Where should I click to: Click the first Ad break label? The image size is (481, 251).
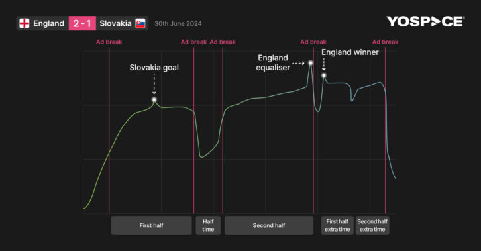pos(109,42)
